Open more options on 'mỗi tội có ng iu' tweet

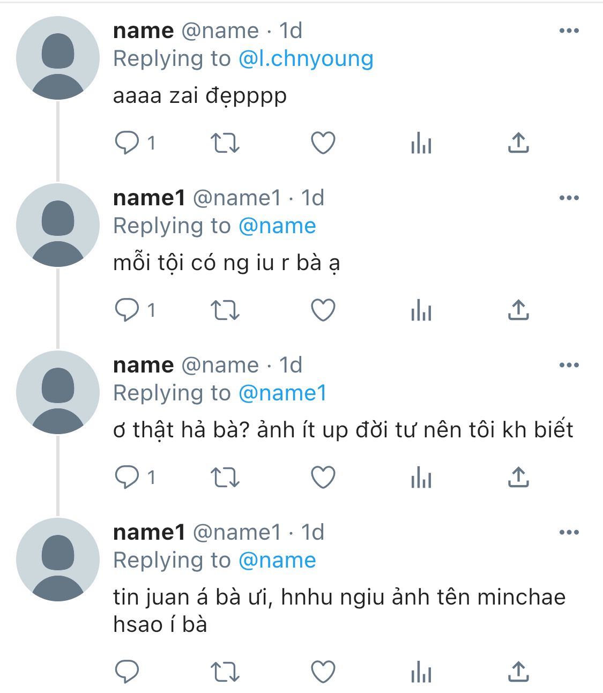coord(569,198)
